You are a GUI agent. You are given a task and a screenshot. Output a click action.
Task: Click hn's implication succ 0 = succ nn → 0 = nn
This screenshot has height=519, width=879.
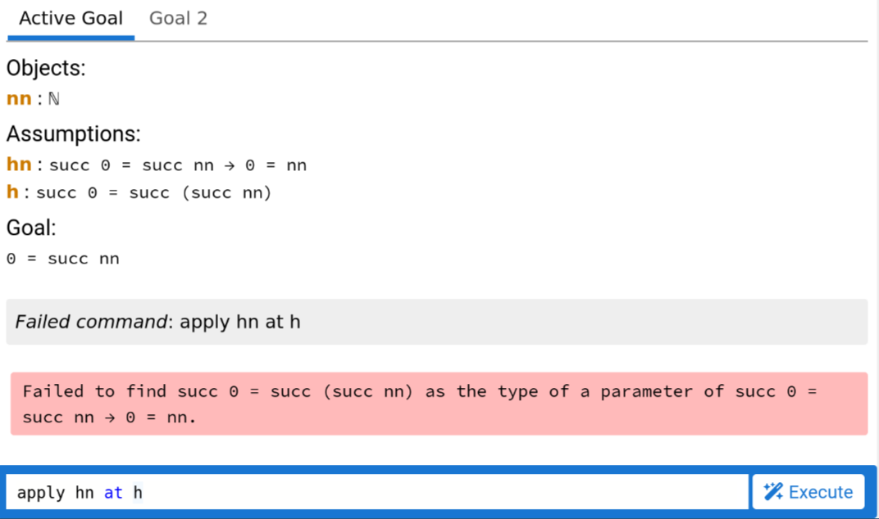178,165
